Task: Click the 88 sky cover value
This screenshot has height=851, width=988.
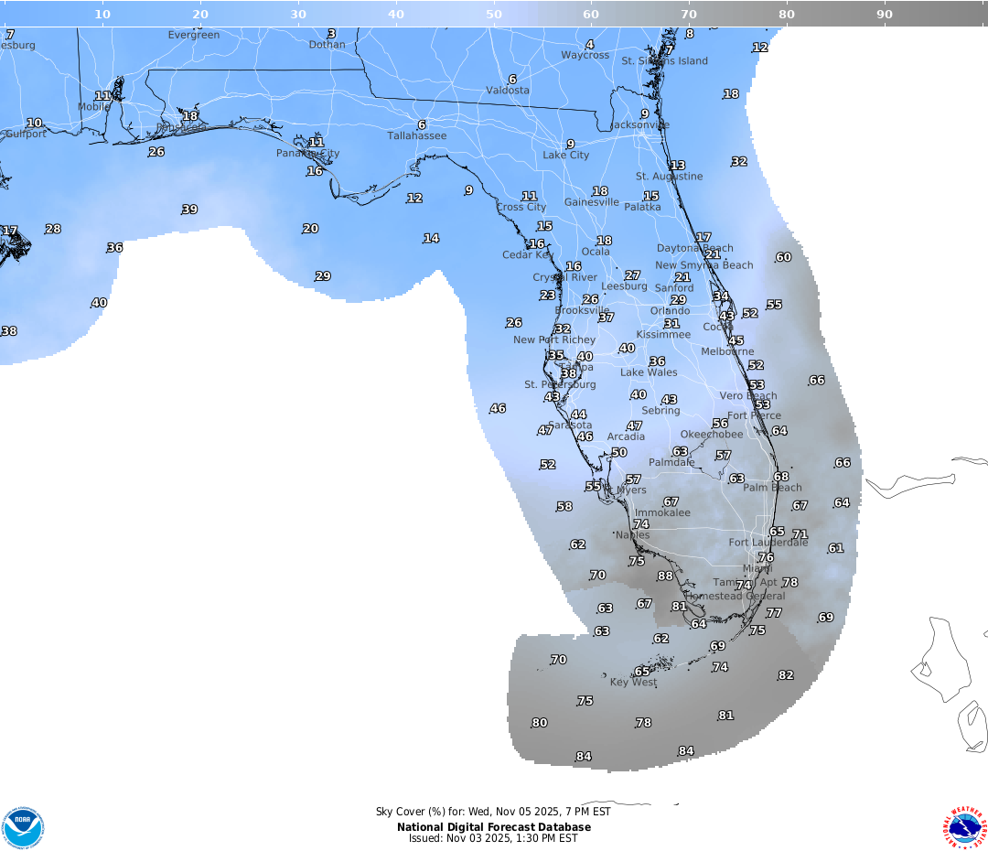Action: pos(665,576)
